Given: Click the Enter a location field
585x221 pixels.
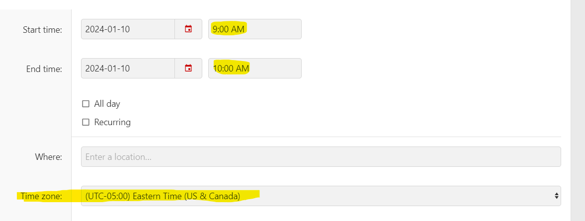Looking at the screenshot, I should tap(321, 157).
